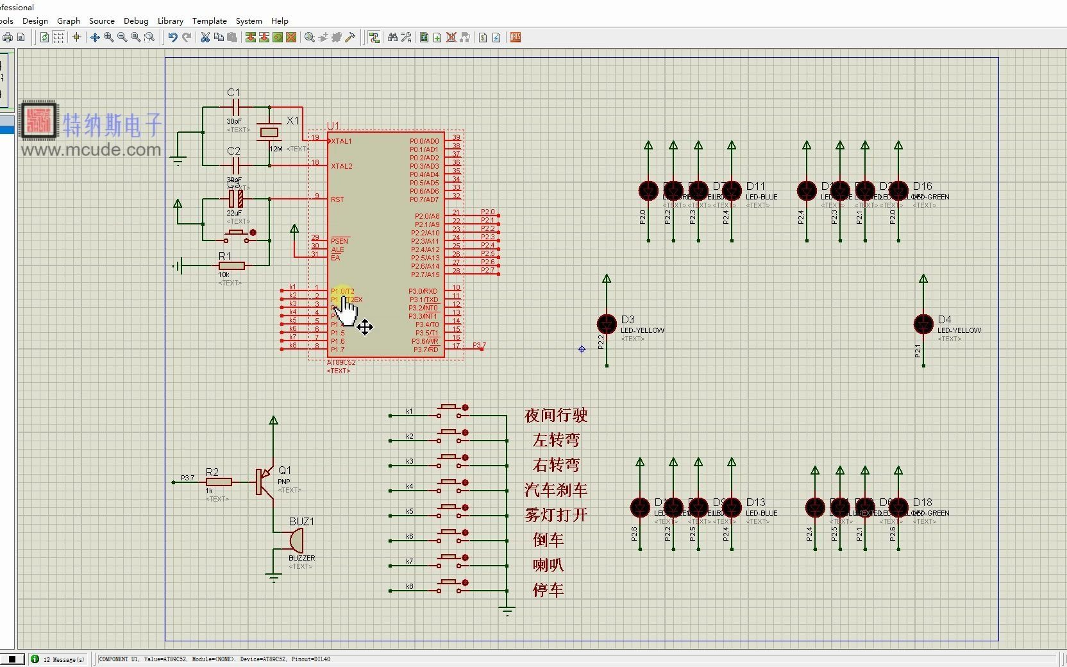Screen dimensions: 1067x667
Task: Click the Undo arrow icon
Action: 172,37
